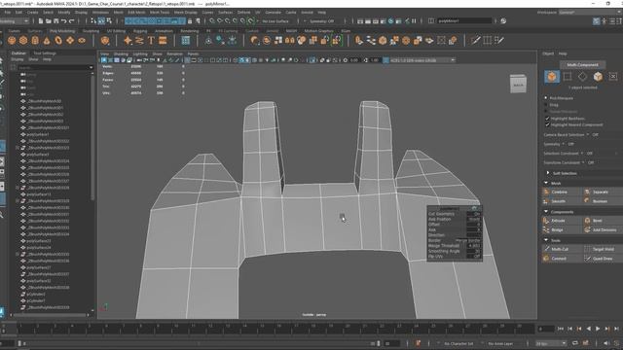Open the Mesh Tools menu

coord(160,13)
